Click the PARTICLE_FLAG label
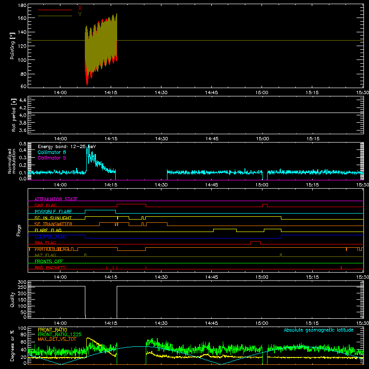The height and width of the screenshot is (369, 369). [x=52, y=249]
